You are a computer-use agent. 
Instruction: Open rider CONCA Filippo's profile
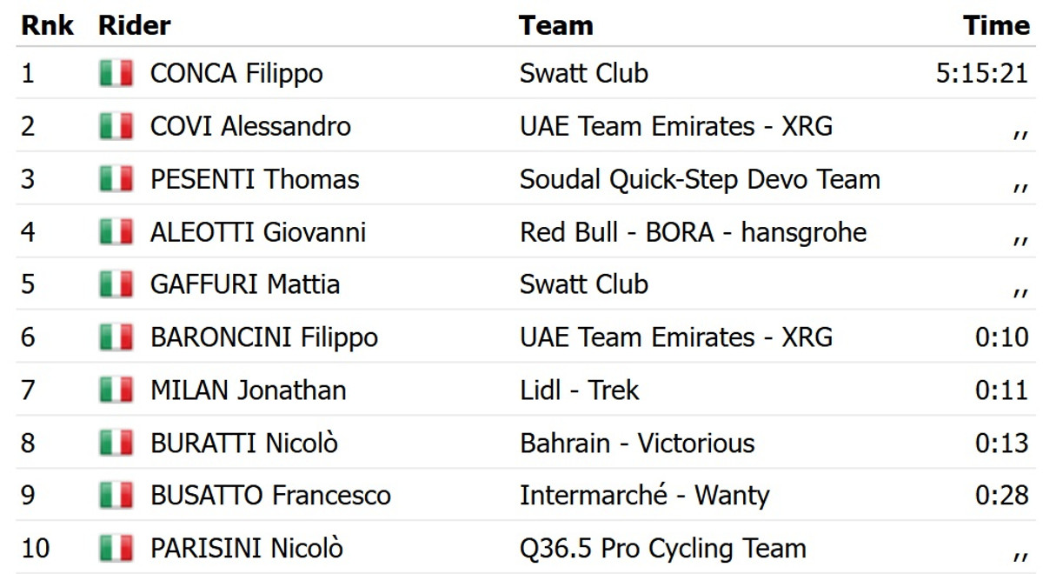click(x=236, y=74)
